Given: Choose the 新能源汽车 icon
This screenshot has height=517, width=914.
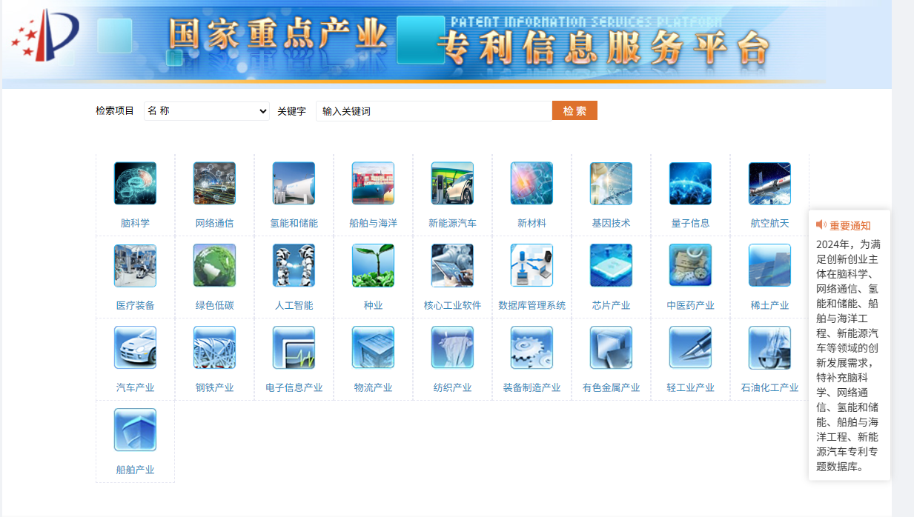Looking at the screenshot, I should [452, 184].
